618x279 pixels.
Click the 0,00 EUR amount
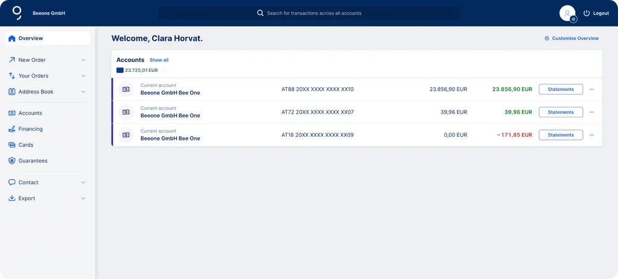click(x=456, y=135)
